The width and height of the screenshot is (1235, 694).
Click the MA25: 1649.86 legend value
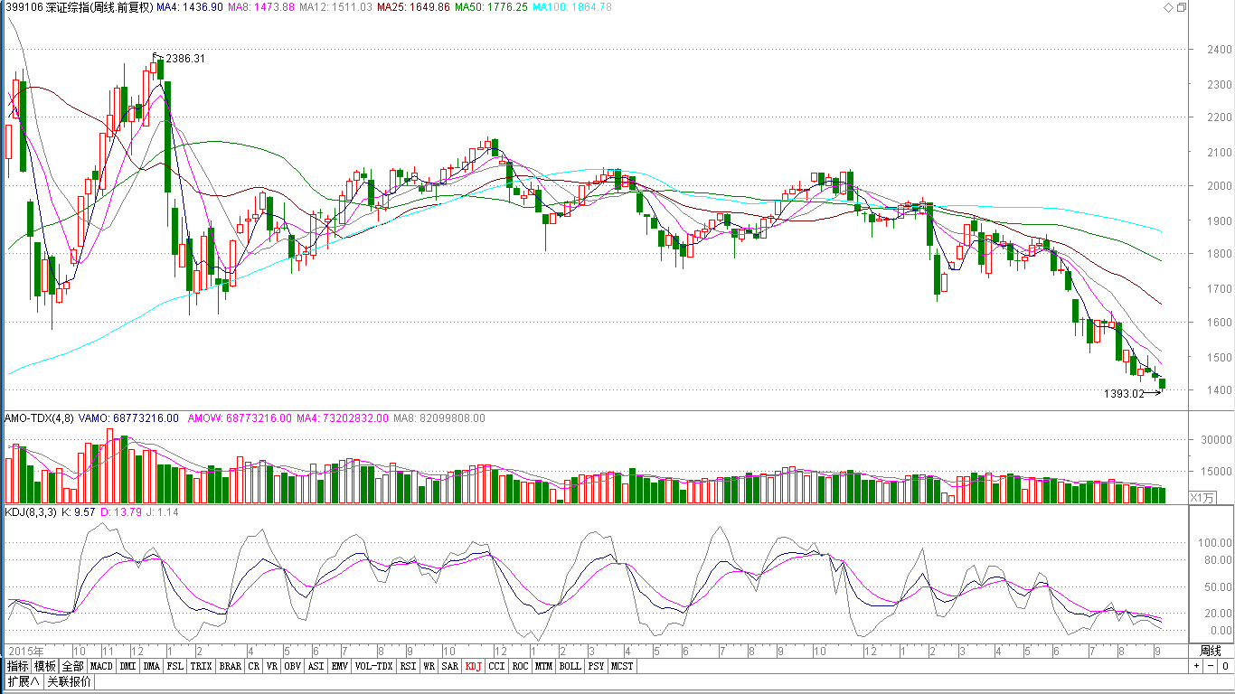coord(413,7)
